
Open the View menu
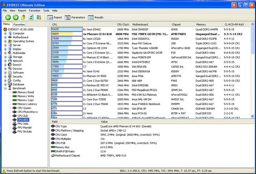click(12, 11)
